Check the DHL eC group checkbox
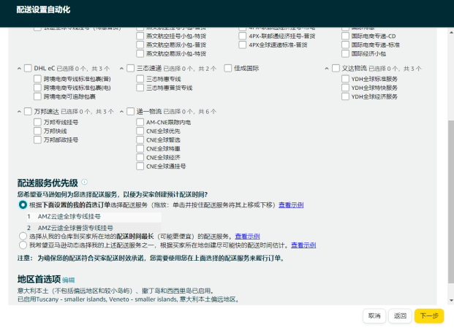 pos(28,68)
